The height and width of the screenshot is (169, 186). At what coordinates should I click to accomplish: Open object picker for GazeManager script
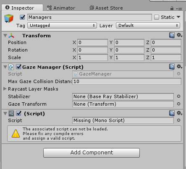(x=178, y=74)
